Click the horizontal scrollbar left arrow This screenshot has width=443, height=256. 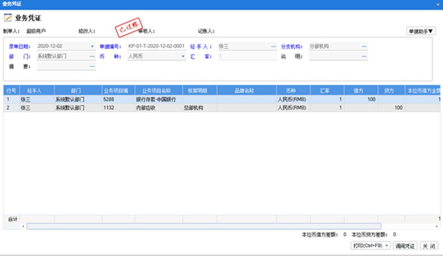[x=23, y=227]
